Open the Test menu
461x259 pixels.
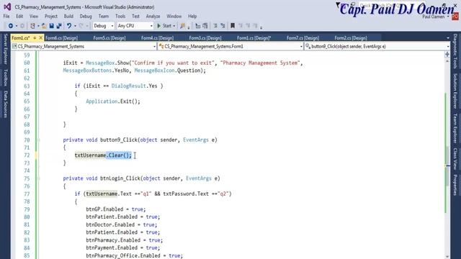point(135,16)
